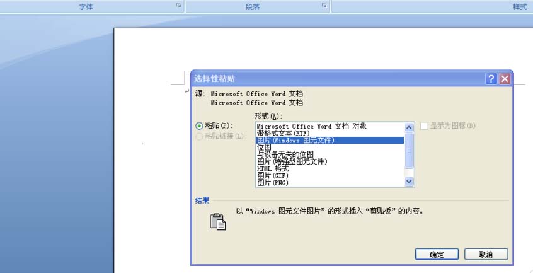The image size is (533, 273).
Task: Click the format list scroll down arrow
Action: 409,182
